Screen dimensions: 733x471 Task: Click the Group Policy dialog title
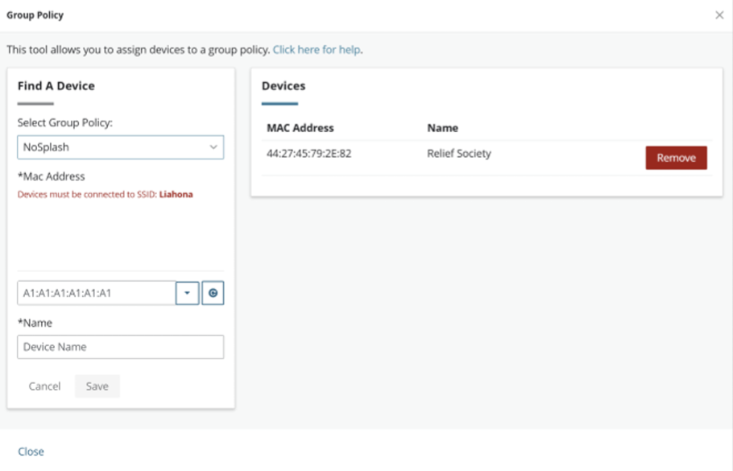[35, 15]
